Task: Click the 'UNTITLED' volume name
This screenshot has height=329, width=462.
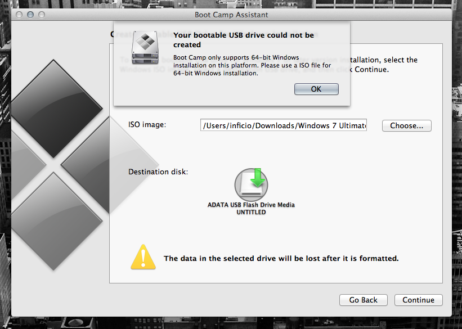Action: point(251,212)
